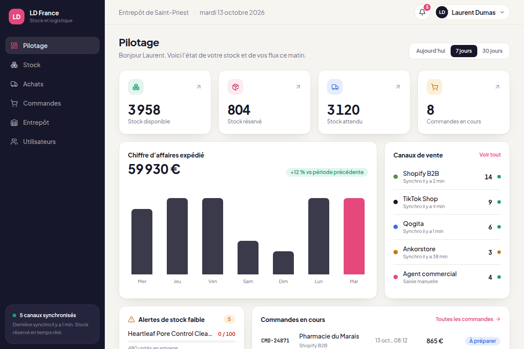Click the Commandes en cours cart icon
The height and width of the screenshot is (349, 524).
tap(434, 87)
